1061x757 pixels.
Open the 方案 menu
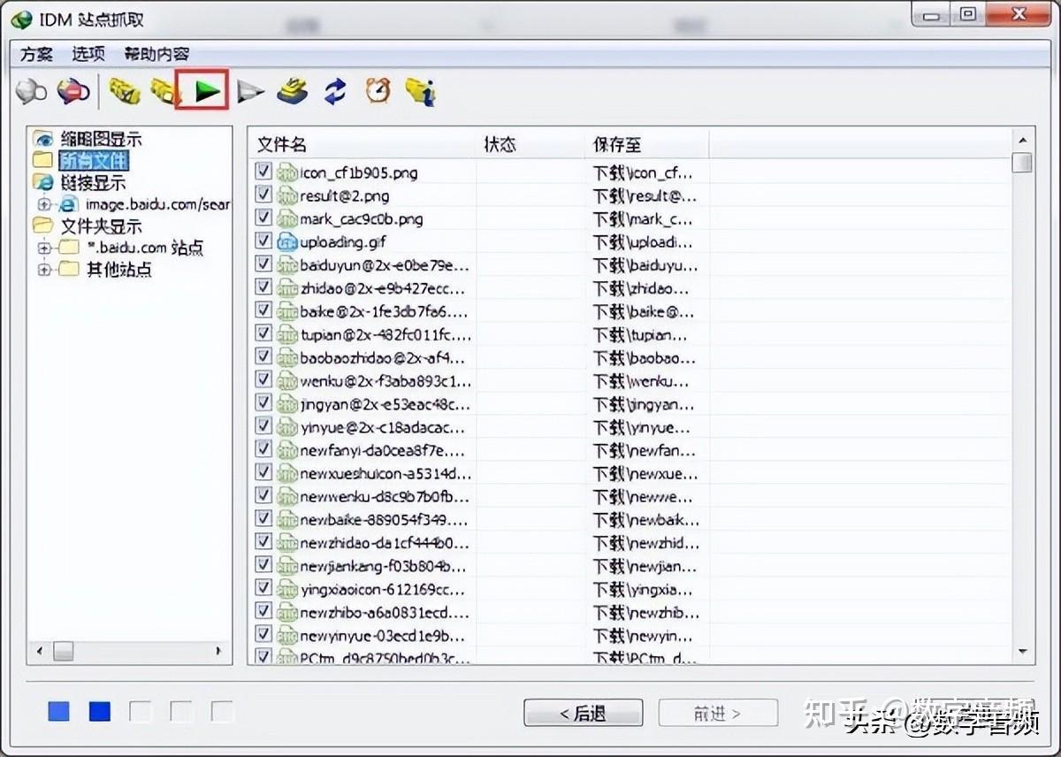click(38, 53)
